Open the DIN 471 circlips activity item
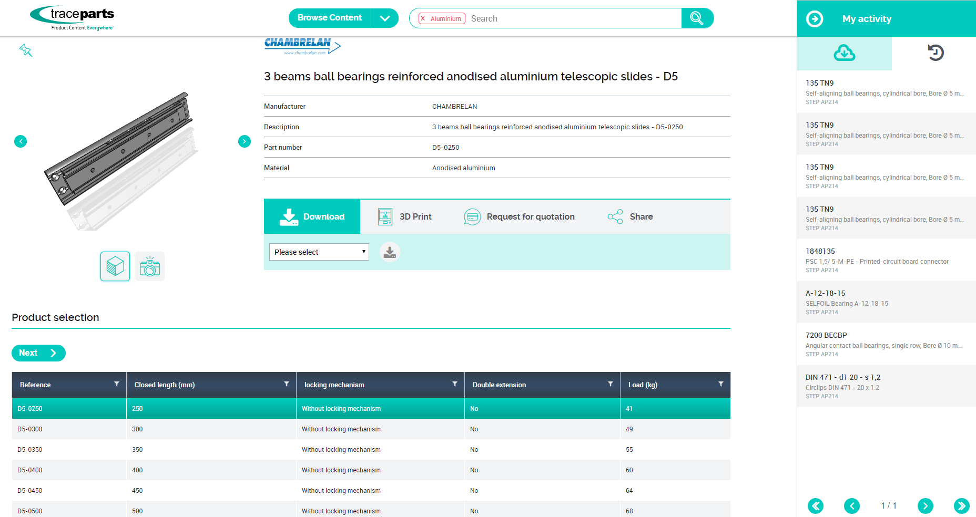Viewport: 976px width, 517px height. [887, 386]
